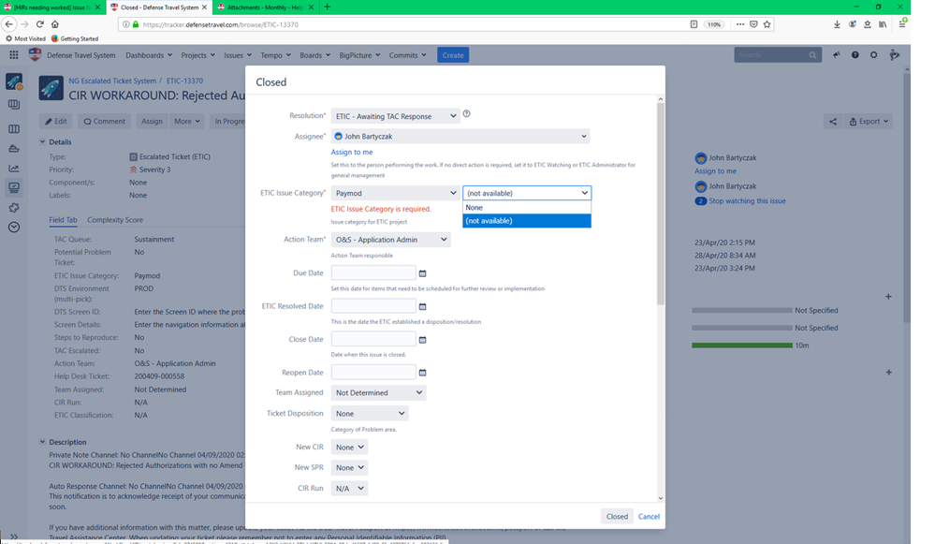935x544 pixels.
Task: Open a new browser tab
Action: tap(328, 7)
